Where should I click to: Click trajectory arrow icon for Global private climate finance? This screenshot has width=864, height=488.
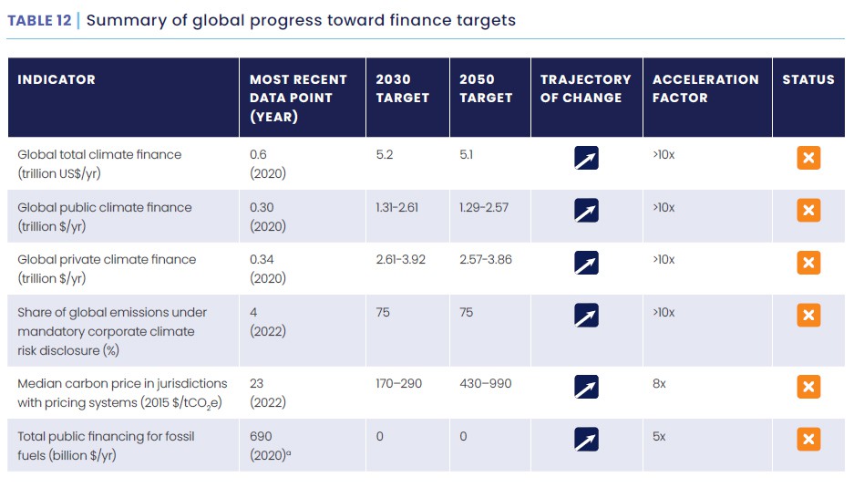click(x=586, y=263)
